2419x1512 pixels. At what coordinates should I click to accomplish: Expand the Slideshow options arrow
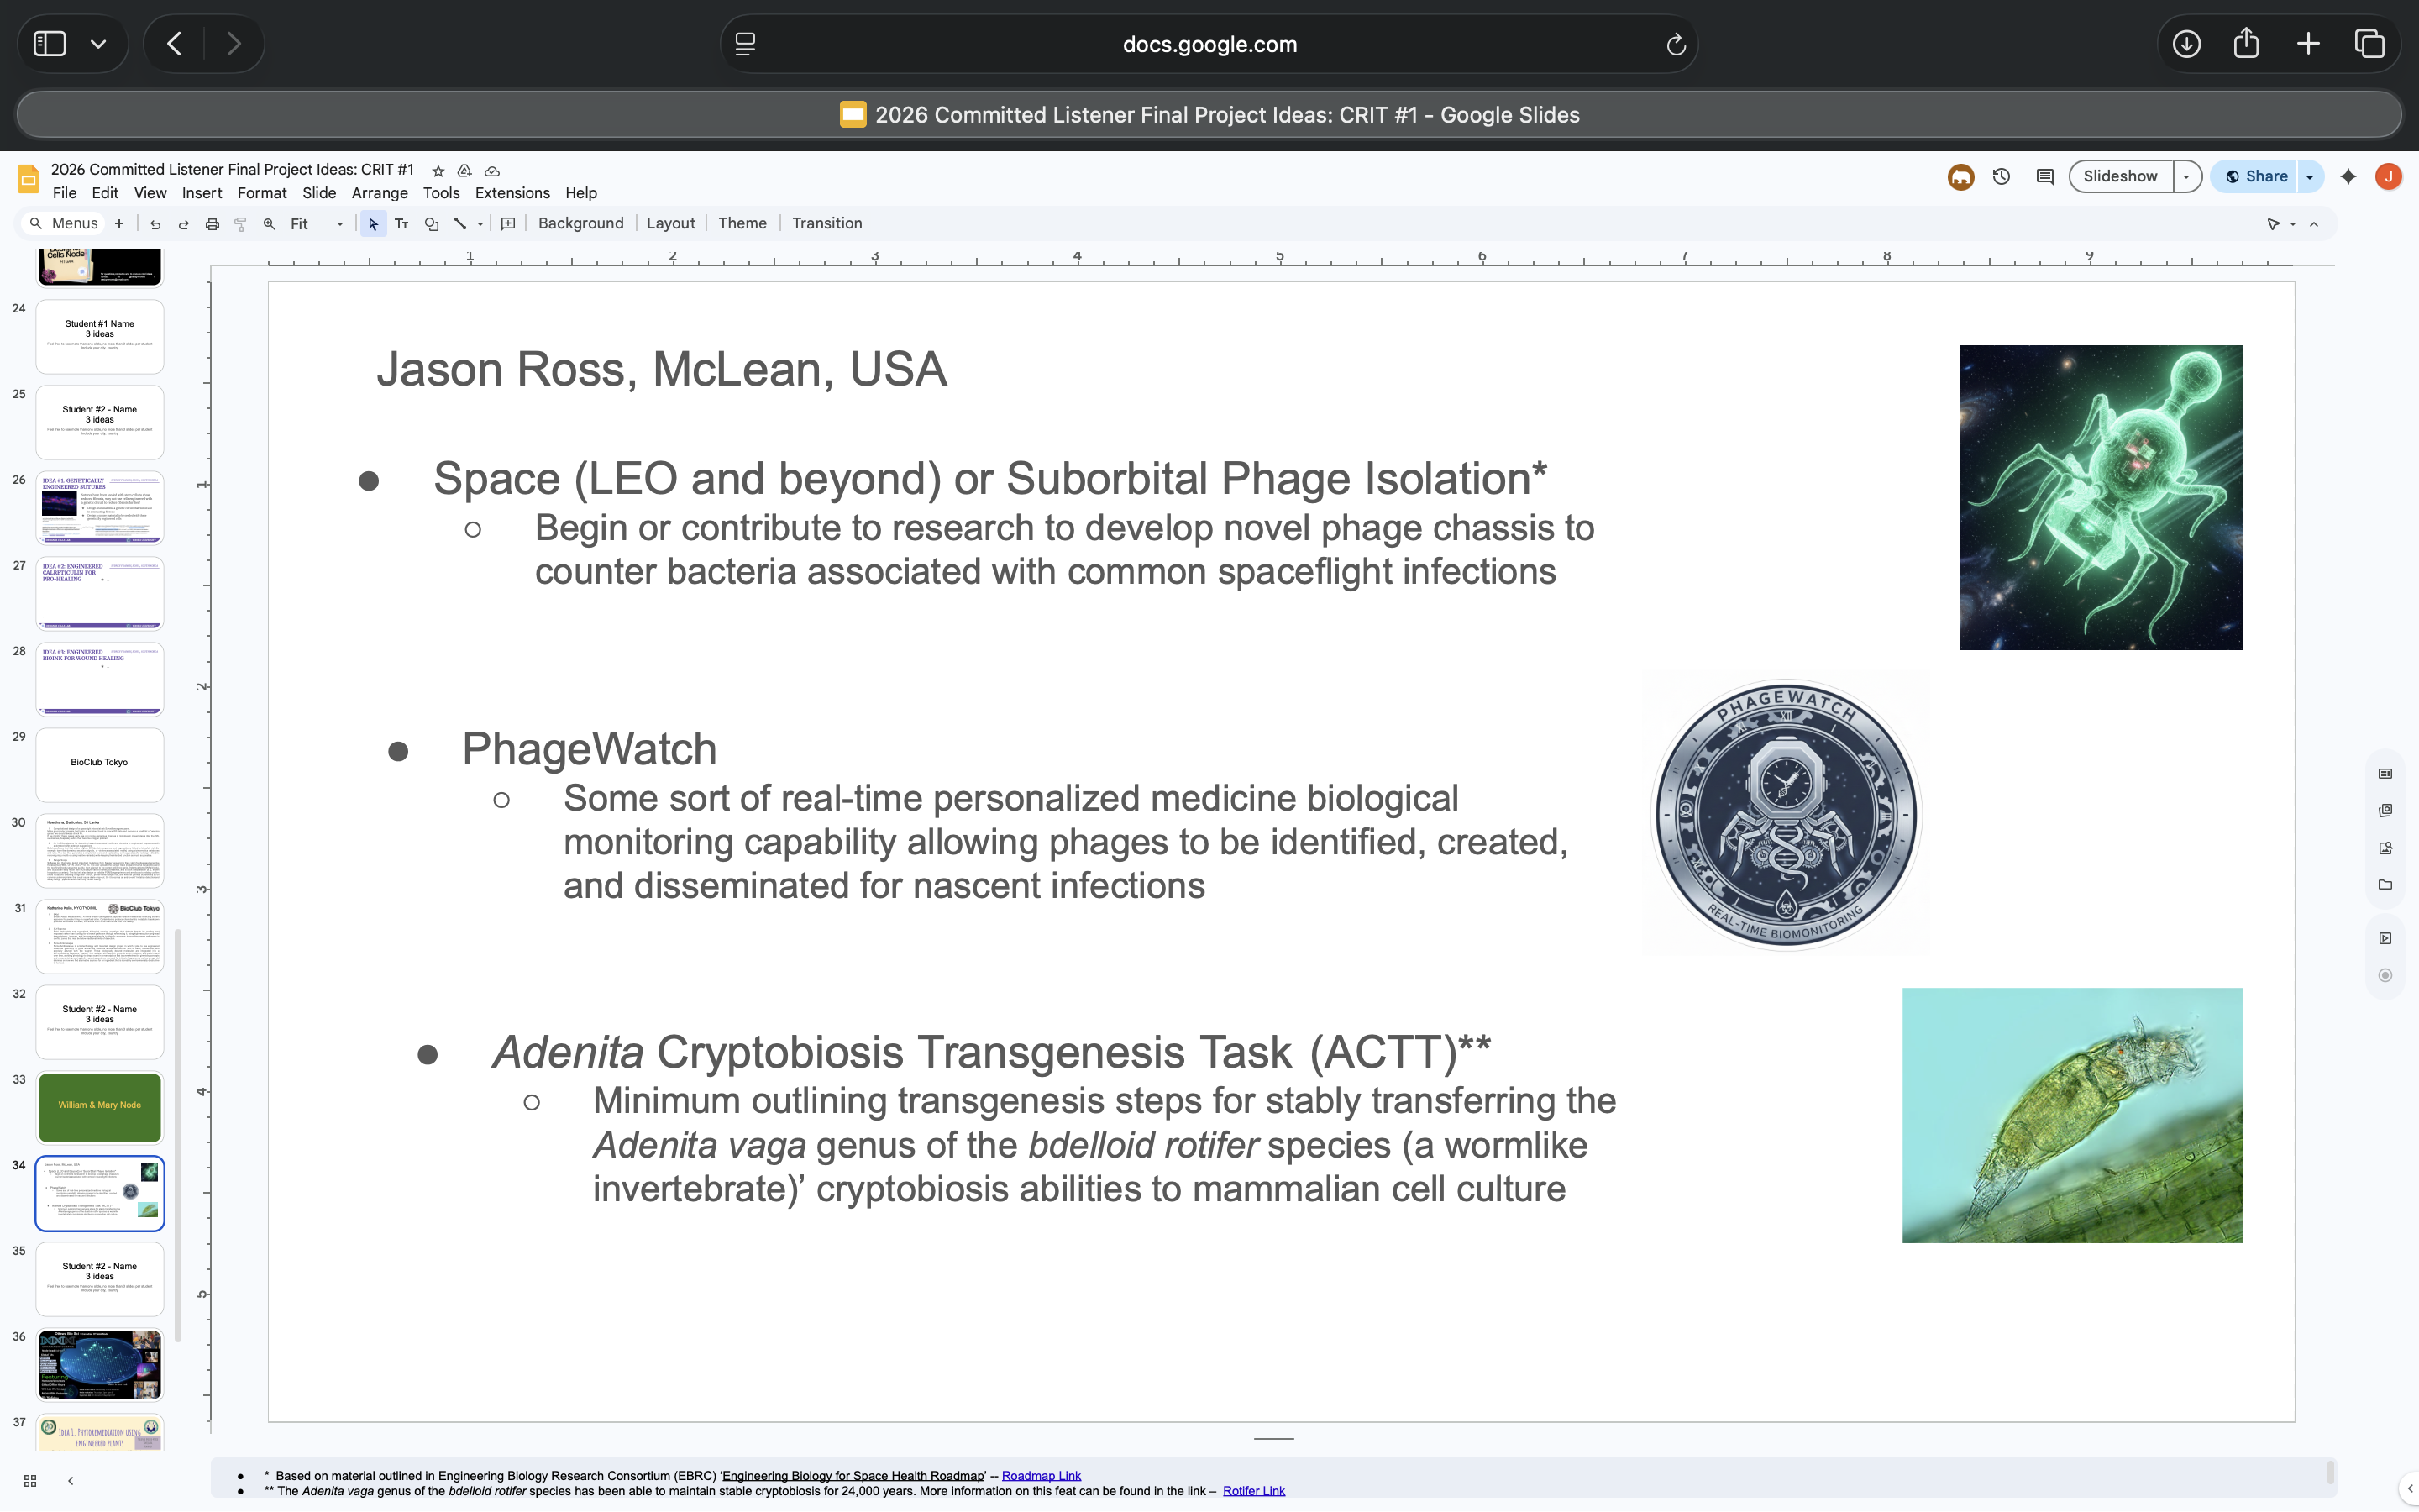click(x=2186, y=177)
